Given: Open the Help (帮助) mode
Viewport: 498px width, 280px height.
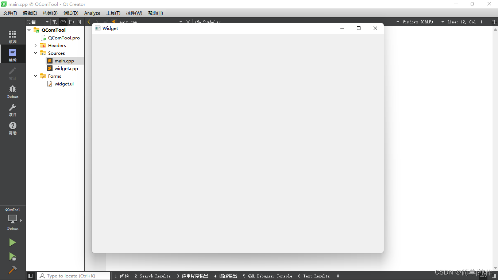Looking at the screenshot, I should (x=13, y=128).
